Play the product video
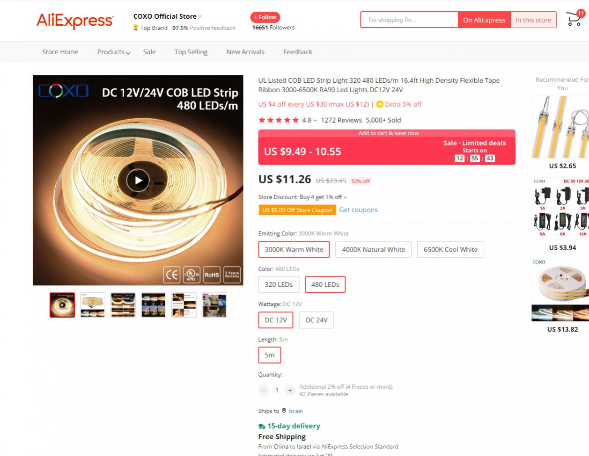 138,180
